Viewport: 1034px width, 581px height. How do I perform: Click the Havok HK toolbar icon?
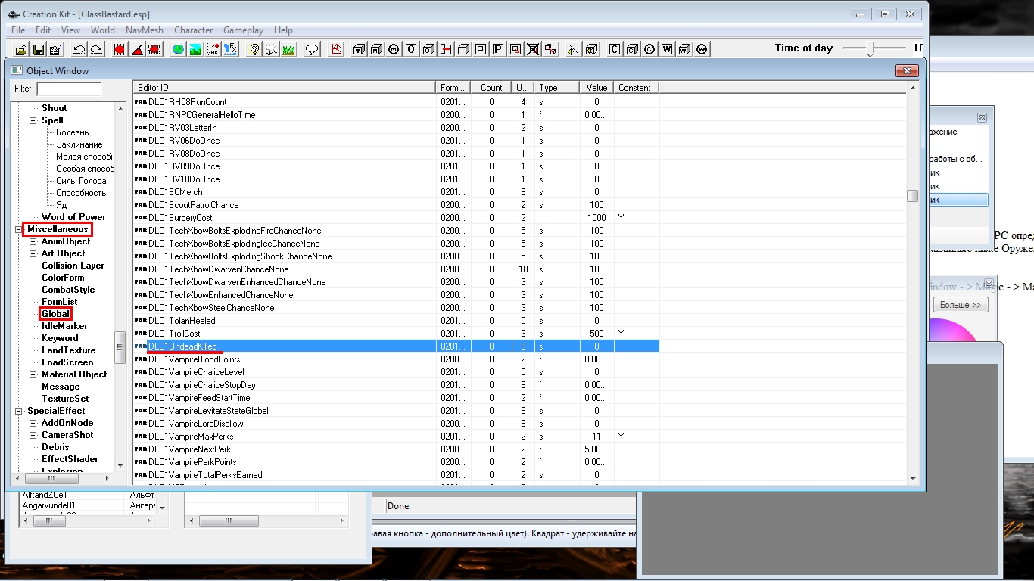[213, 50]
